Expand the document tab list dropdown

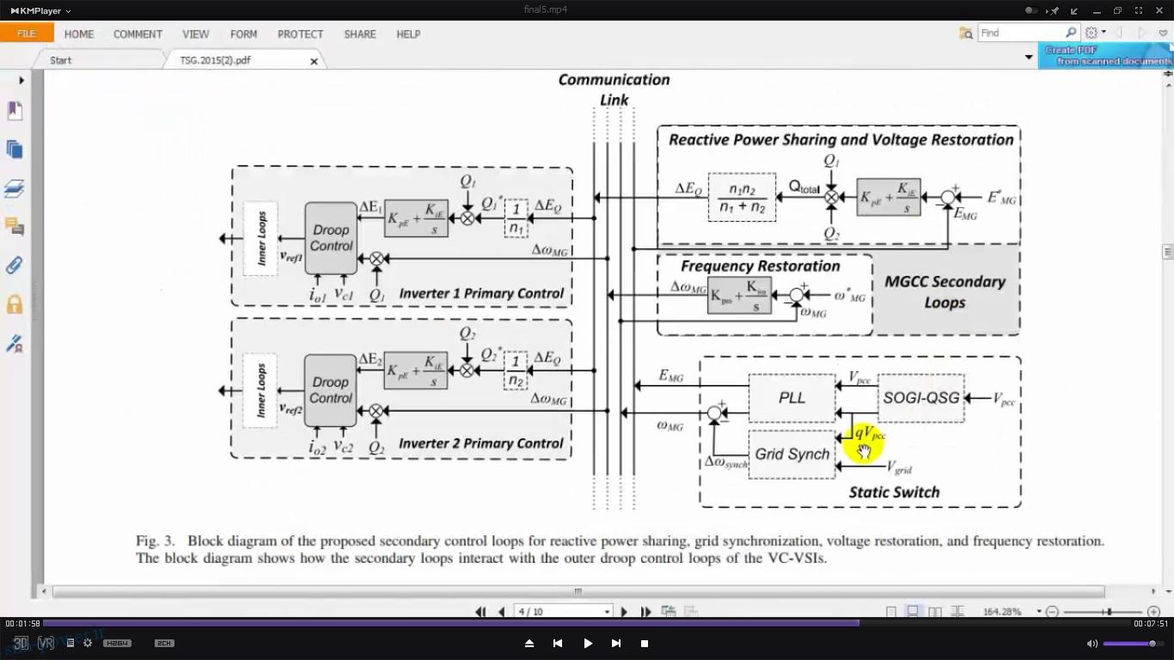(1029, 58)
